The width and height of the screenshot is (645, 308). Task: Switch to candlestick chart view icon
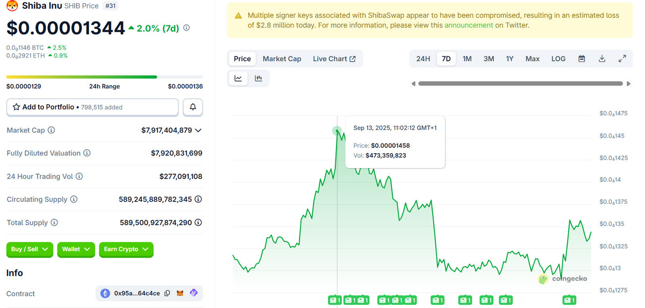coord(259,78)
